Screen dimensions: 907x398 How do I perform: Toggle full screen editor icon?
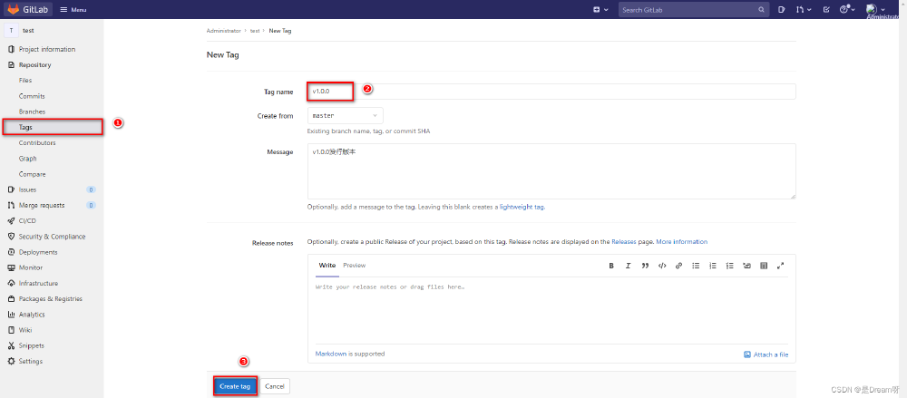(780, 266)
